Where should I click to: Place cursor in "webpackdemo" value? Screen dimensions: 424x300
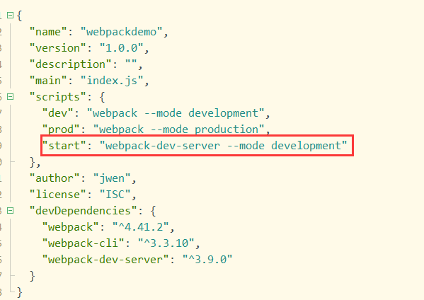coord(122,32)
